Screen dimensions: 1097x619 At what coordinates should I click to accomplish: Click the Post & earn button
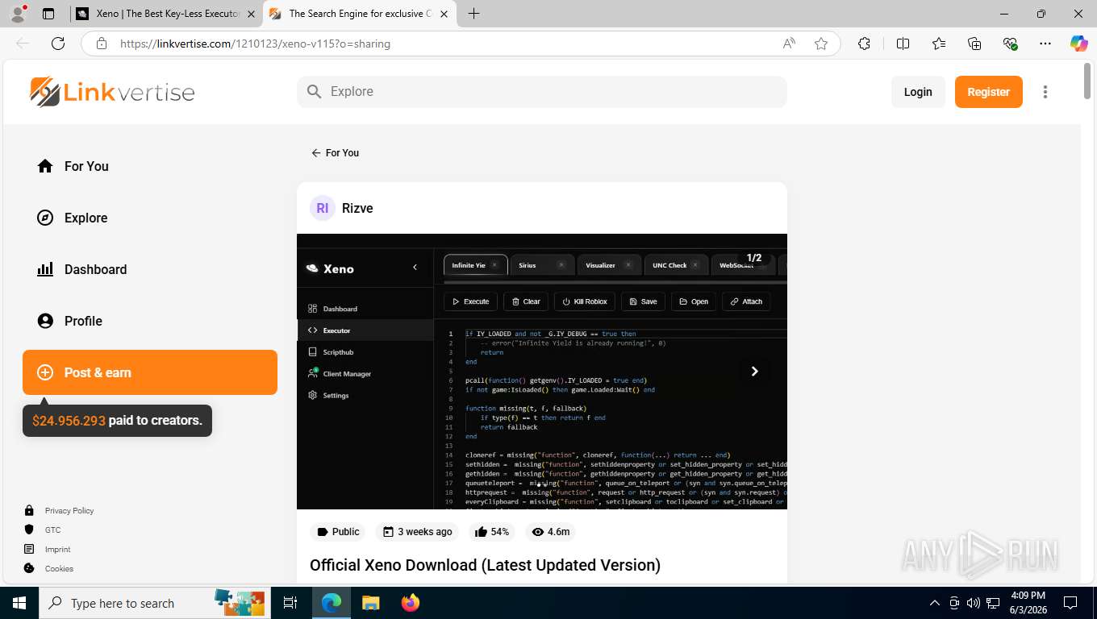point(150,372)
